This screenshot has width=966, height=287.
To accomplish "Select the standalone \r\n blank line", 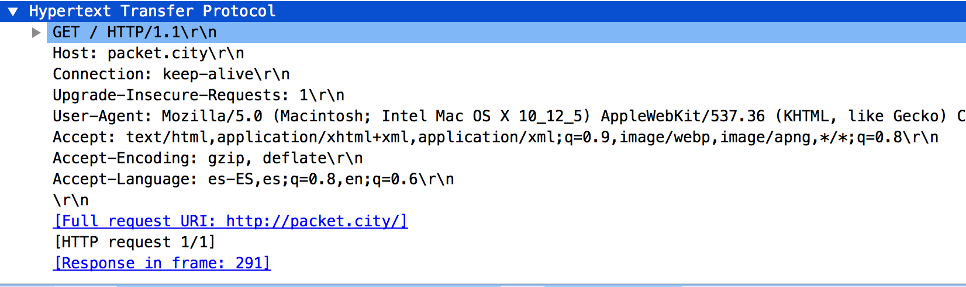I will click(x=71, y=201).
